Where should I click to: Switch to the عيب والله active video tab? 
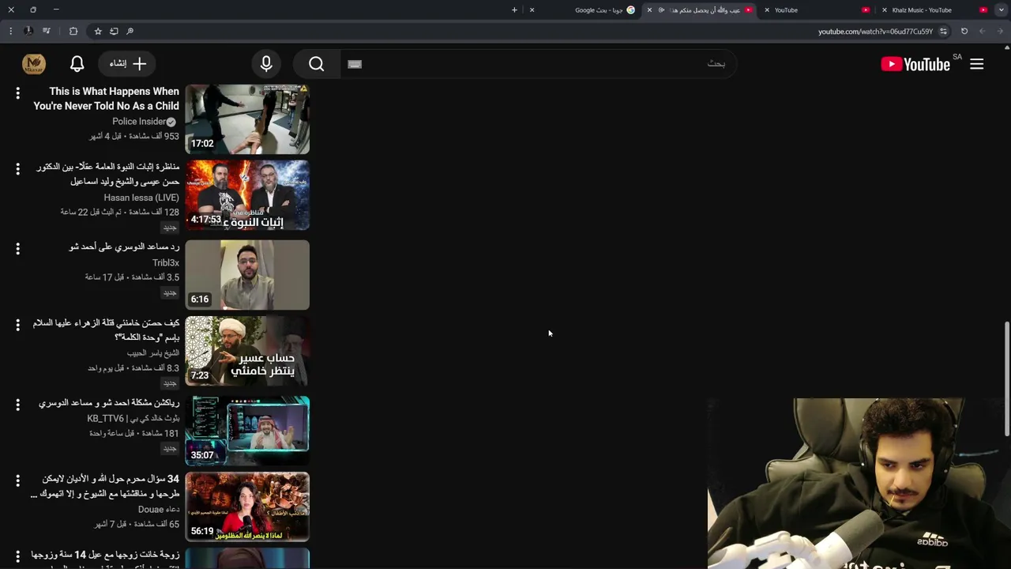pos(701,10)
